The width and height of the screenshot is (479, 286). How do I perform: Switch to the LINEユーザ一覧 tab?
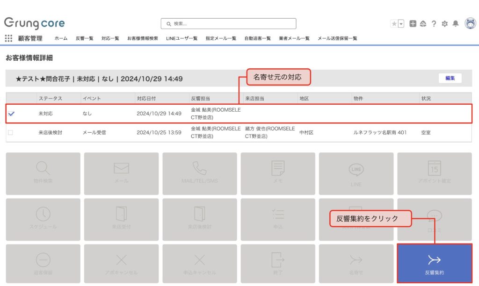tap(181, 38)
